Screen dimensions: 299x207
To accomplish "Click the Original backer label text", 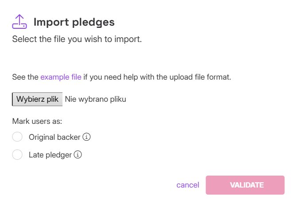I will [54, 137].
